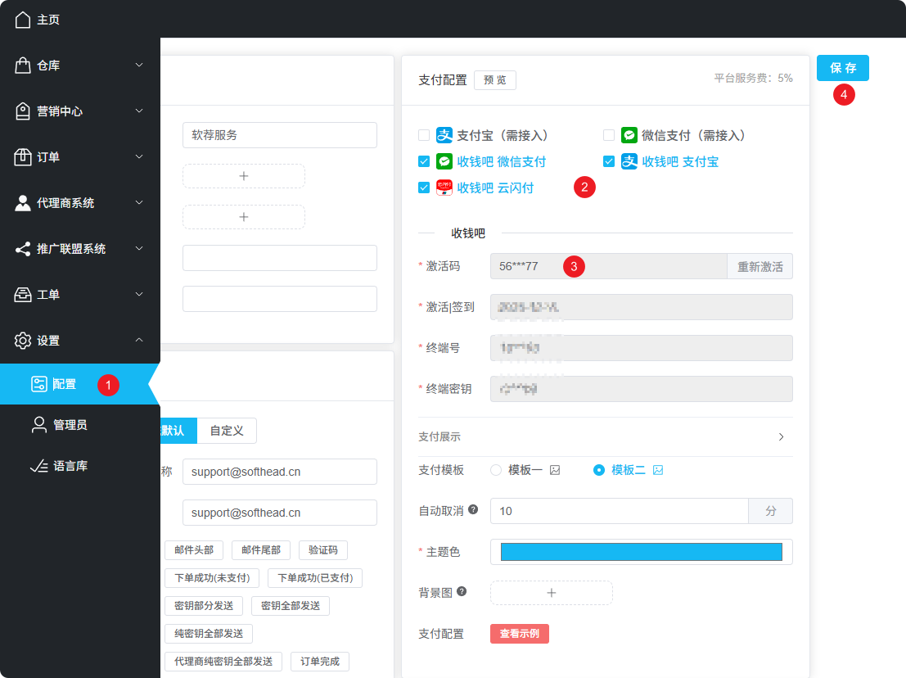Open the 管理员 submenu item
Viewport: 906px width, 678px height.
(70, 425)
